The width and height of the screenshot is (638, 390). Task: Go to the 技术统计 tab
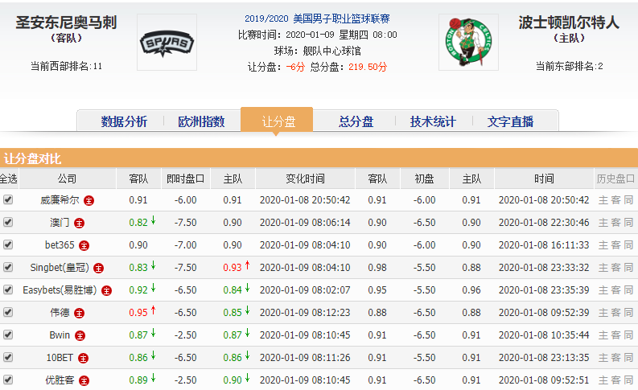[433, 121]
